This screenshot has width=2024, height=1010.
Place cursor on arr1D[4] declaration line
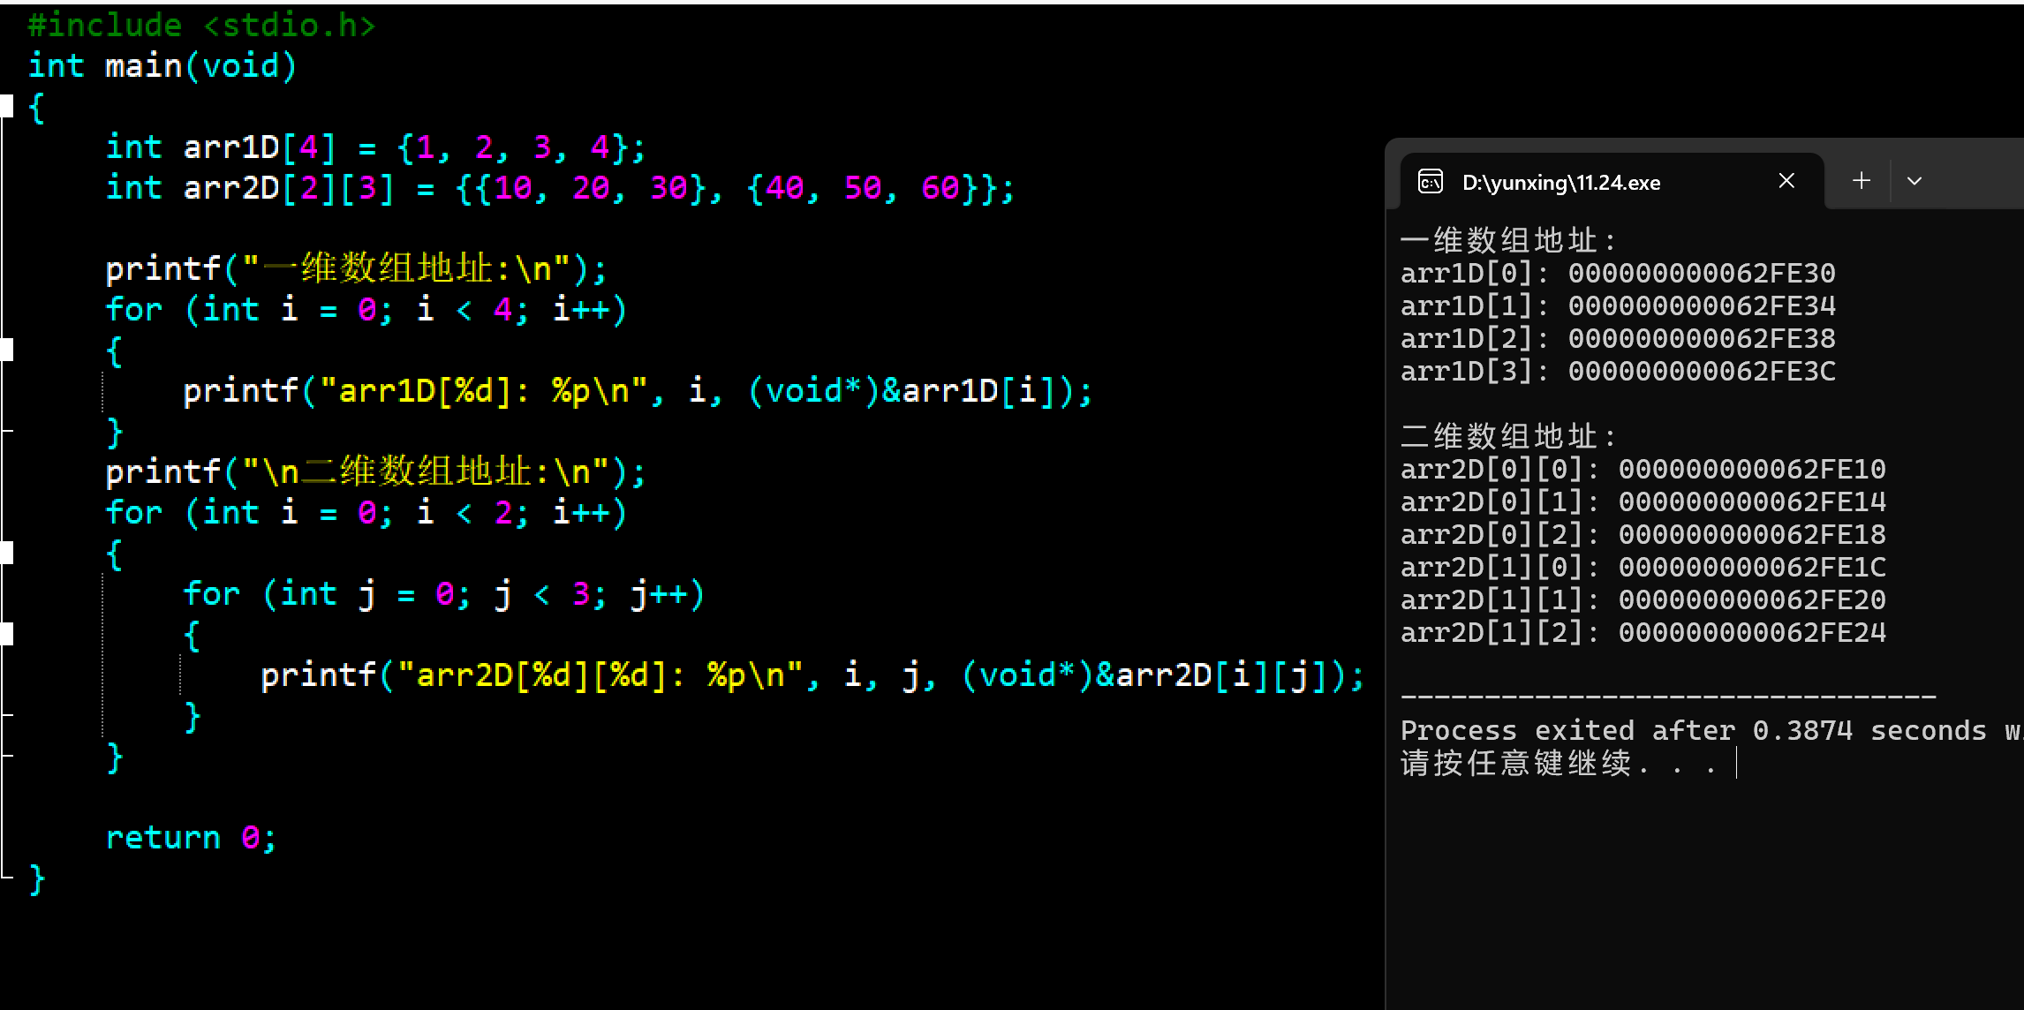(375, 147)
